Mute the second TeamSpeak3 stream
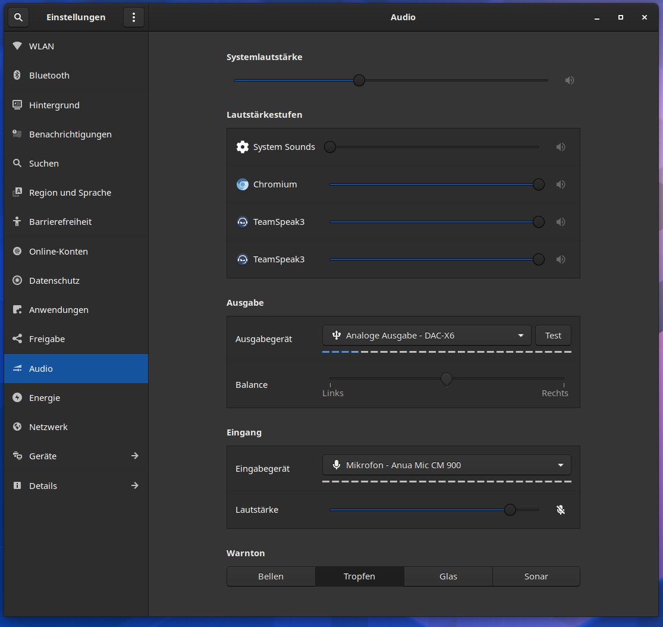Image resolution: width=663 pixels, height=627 pixels. pos(561,259)
